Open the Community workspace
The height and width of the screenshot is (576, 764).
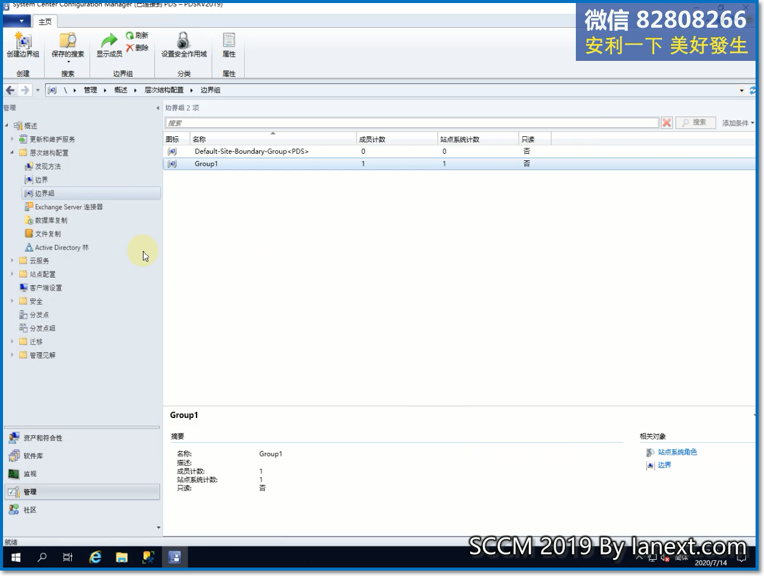tap(82, 510)
